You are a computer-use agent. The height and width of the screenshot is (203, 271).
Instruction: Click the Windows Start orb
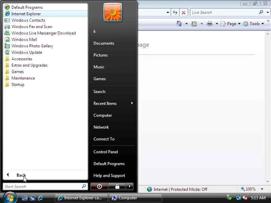10,198
